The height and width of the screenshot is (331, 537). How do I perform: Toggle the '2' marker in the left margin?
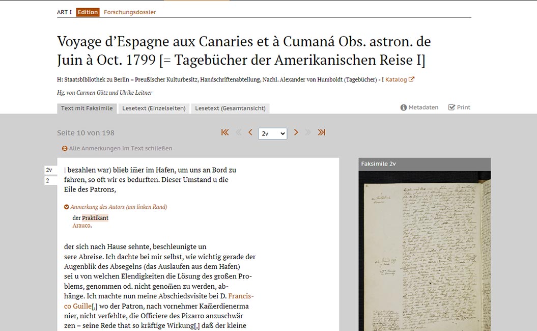point(50,179)
